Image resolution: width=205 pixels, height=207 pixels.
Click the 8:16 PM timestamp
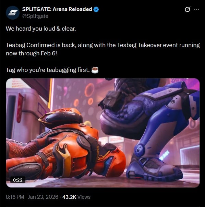click(x=15, y=197)
